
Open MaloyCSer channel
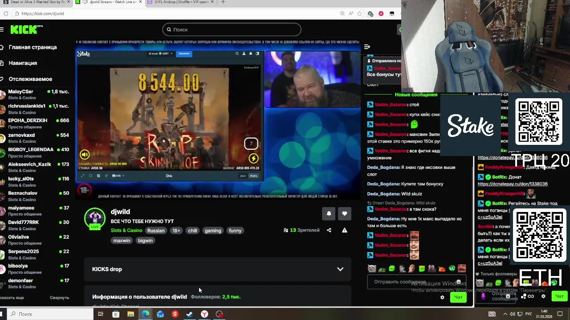(x=35, y=94)
